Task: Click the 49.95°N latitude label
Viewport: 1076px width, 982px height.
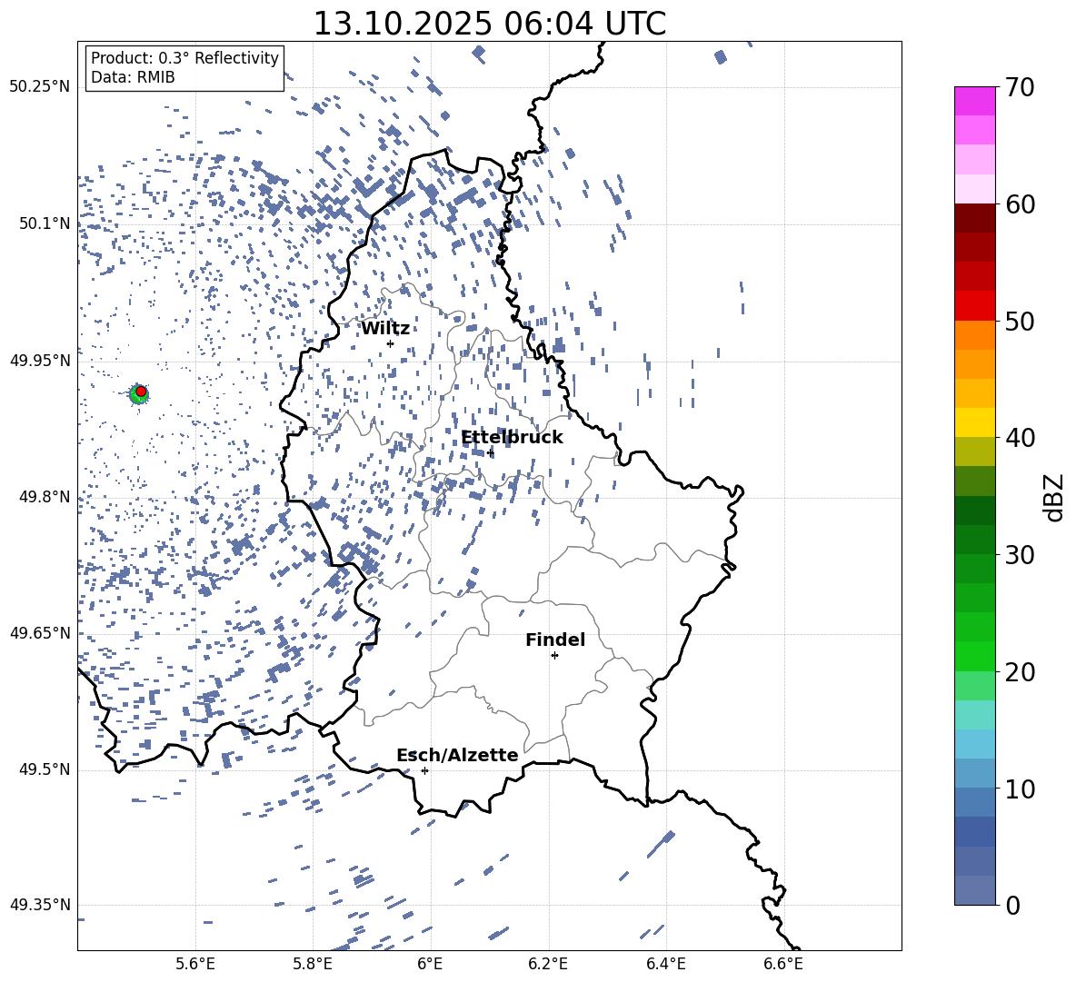Action: pyautogui.click(x=40, y=360)
